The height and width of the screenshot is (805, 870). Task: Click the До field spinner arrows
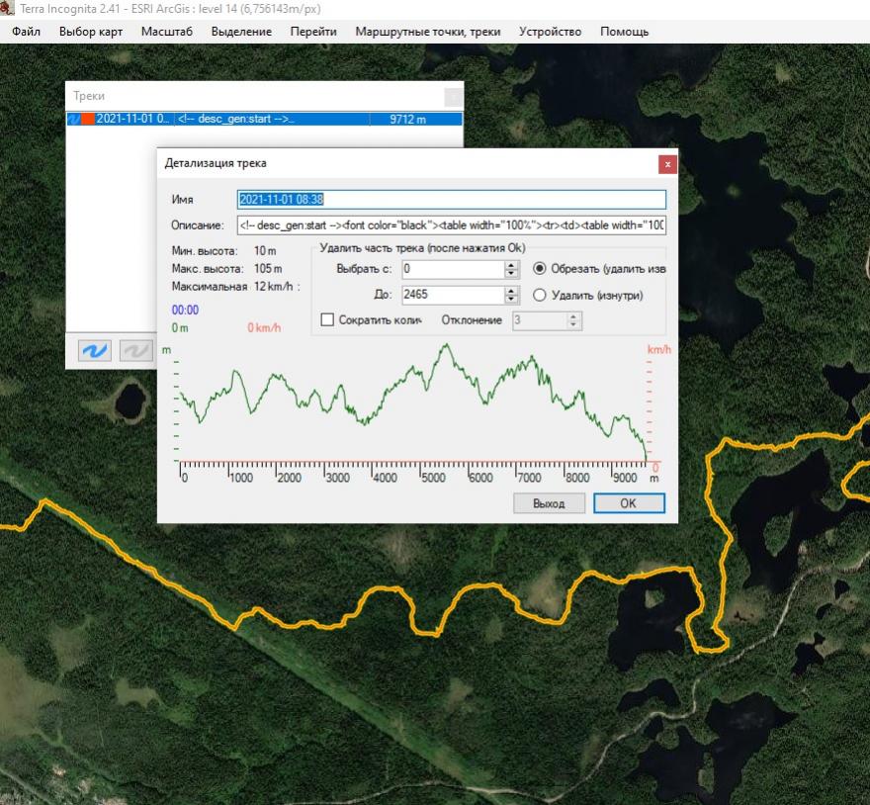(511, 295)
